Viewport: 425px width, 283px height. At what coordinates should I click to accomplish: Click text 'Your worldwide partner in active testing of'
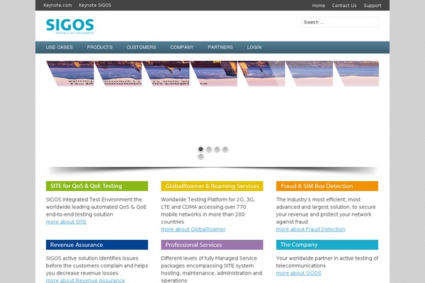click(x=327, y=258)
